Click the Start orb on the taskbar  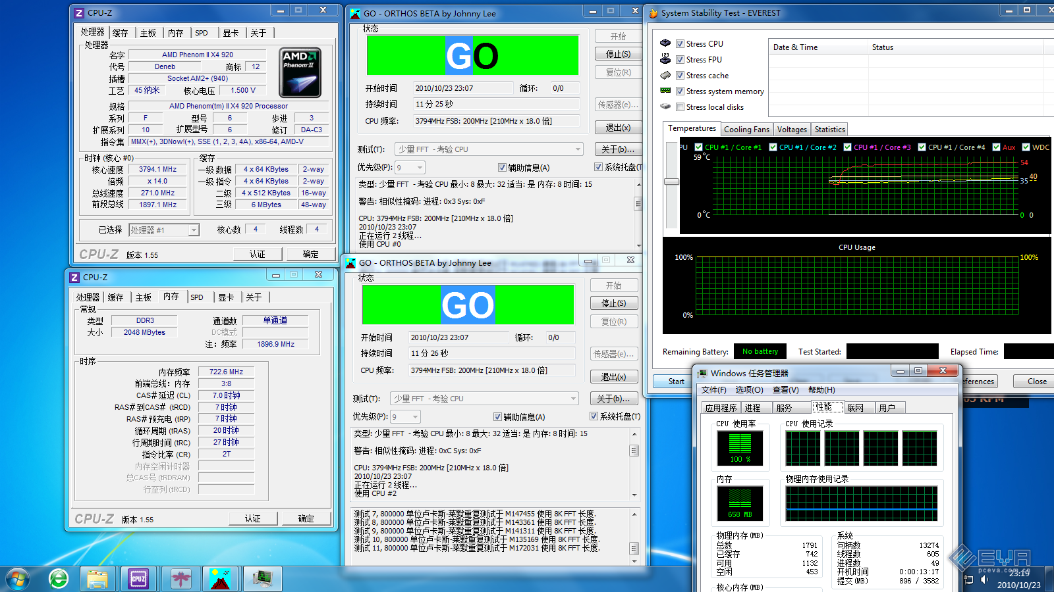(17, 580)
